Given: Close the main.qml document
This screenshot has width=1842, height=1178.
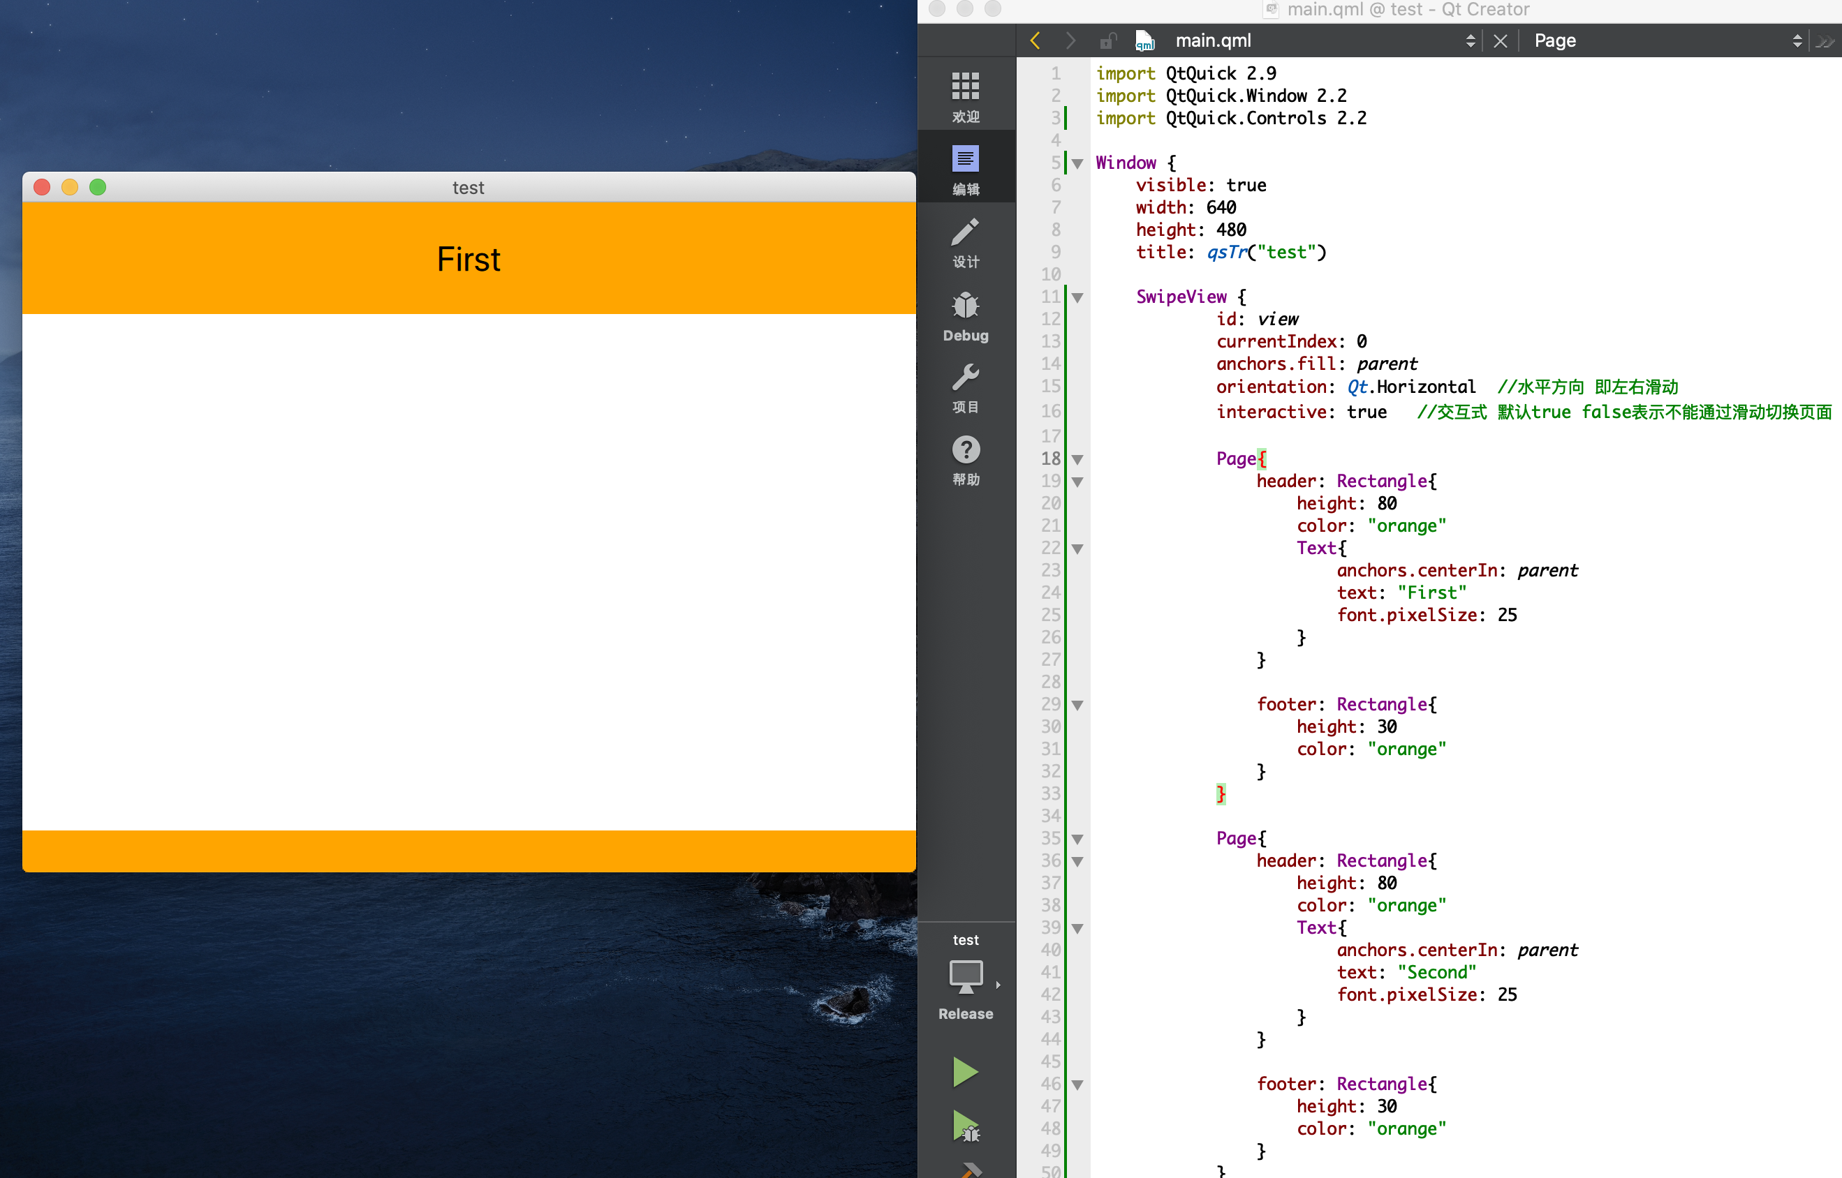Looking at the screenshot, I should [1500, 40].
